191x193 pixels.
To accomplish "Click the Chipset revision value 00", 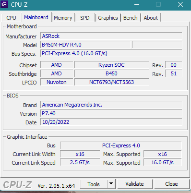I will click(x=174, y=65).
